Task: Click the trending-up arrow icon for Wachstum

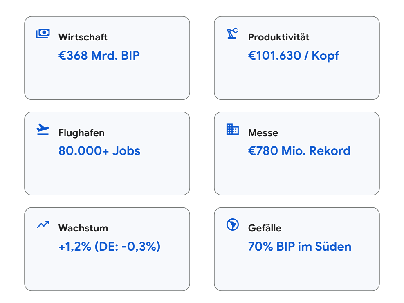Action: (43, 224)
